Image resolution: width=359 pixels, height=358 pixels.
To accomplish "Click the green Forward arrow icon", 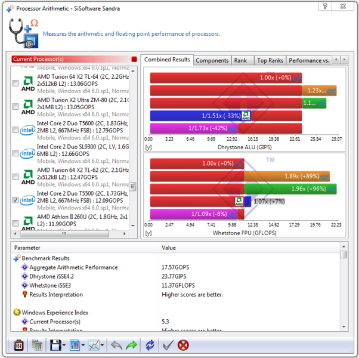I will tap(131, 345).
